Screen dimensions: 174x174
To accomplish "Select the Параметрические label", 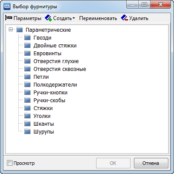I will (x=48, y=30).
